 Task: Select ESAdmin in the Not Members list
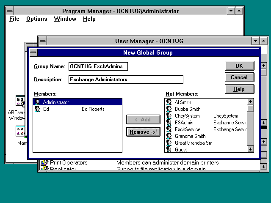pos(184,123)
